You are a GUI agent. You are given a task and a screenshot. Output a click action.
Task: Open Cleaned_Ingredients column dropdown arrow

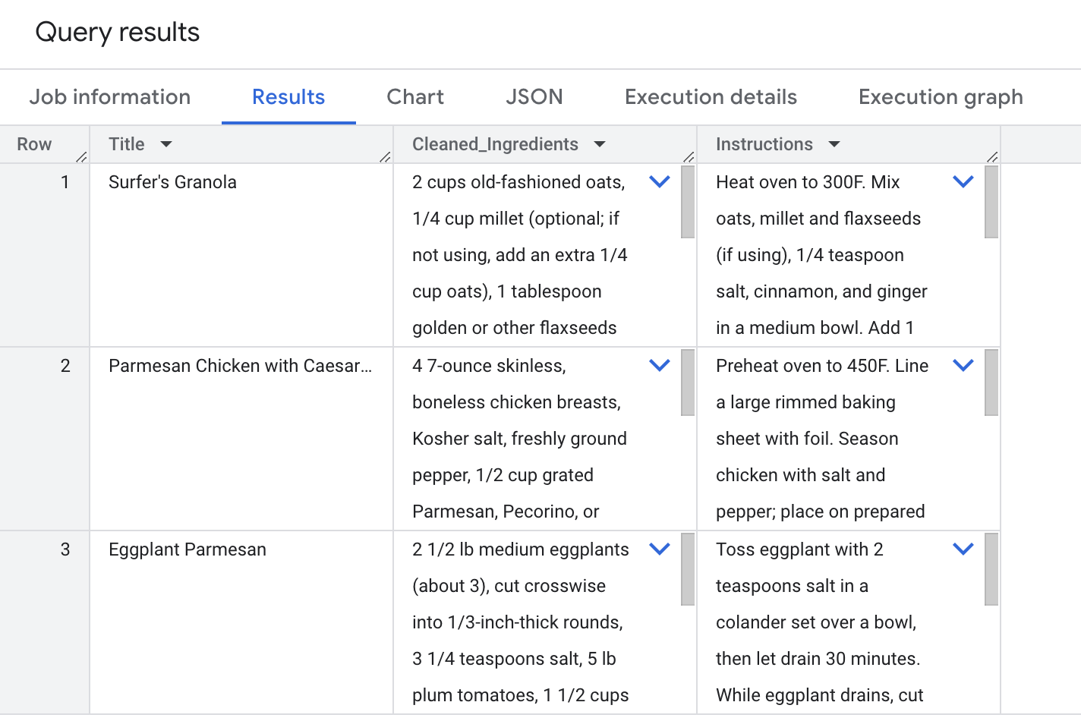pos(600,144)
